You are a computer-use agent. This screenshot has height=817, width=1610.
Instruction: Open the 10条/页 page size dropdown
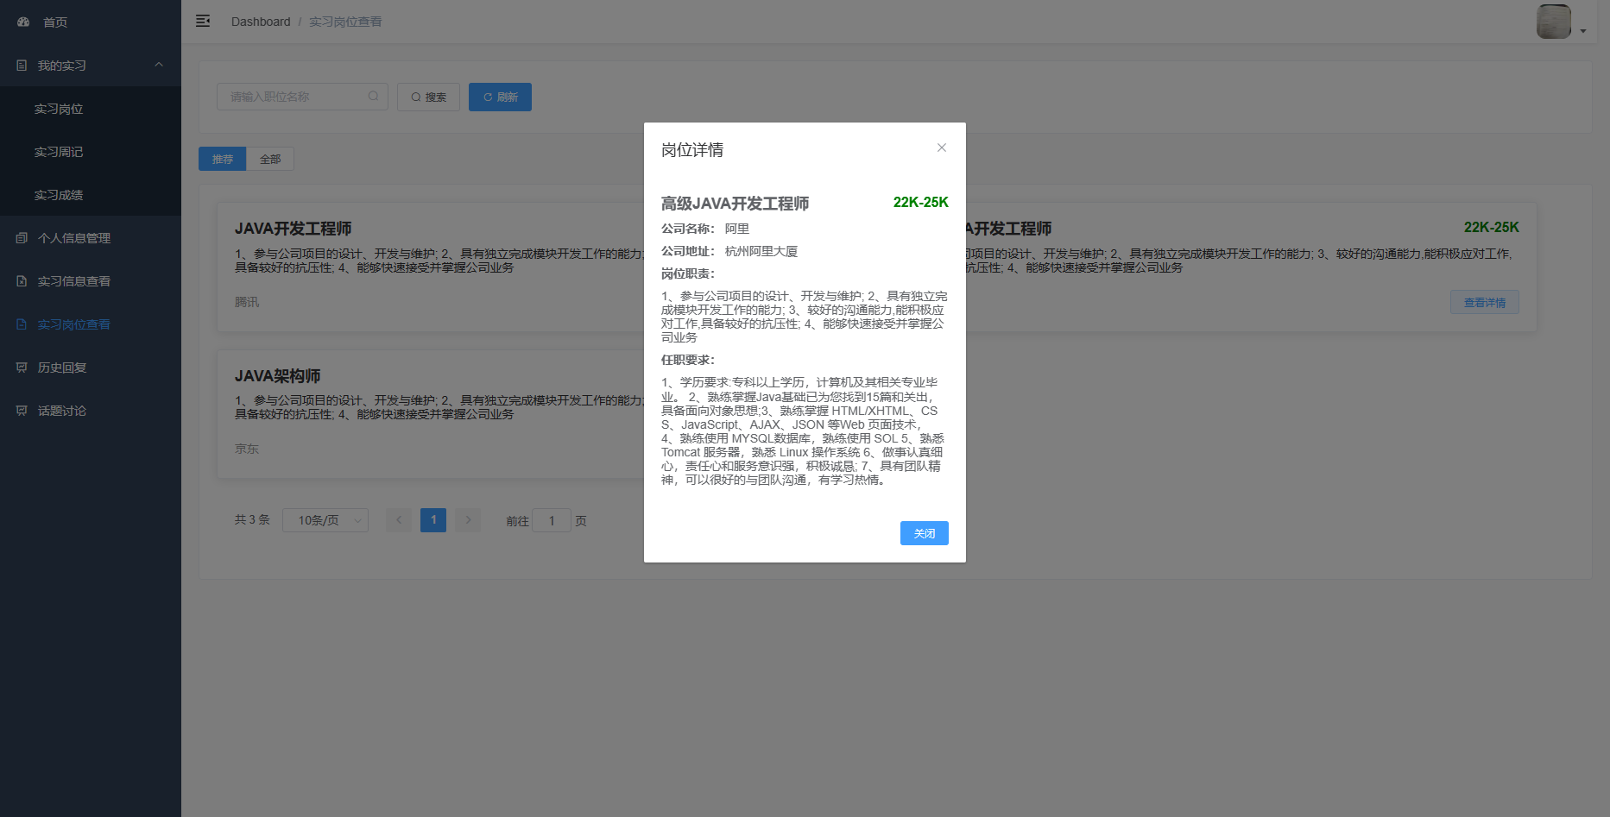325,519
